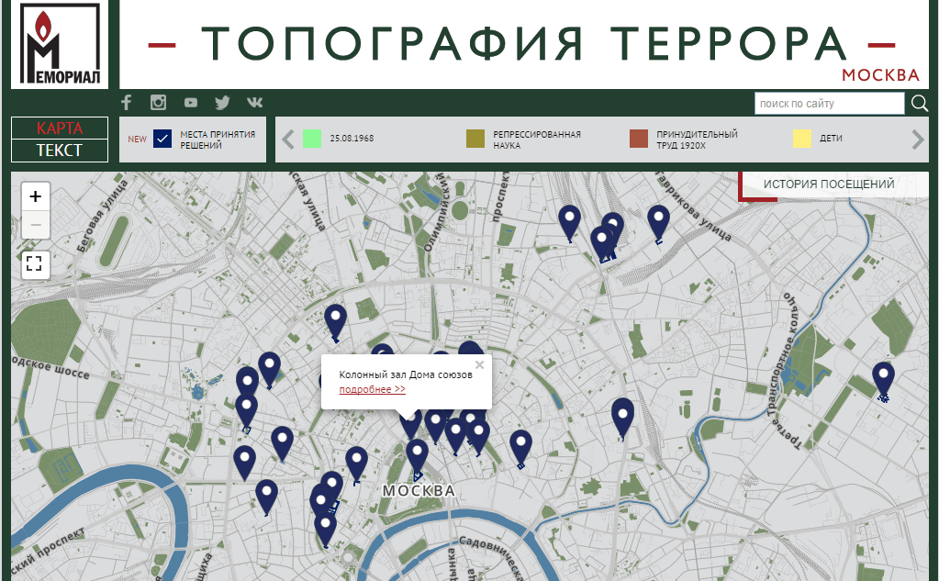Advance the legend with the right chevron
Viewport: 939px width, 581px height.
click(x=915, y=138)
